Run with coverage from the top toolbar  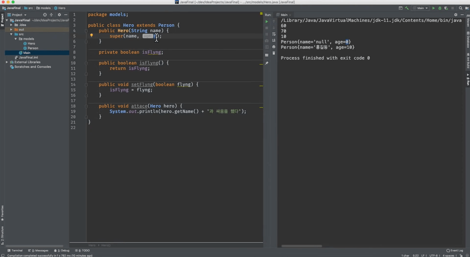pyautogui.click(x=446, y=8)
